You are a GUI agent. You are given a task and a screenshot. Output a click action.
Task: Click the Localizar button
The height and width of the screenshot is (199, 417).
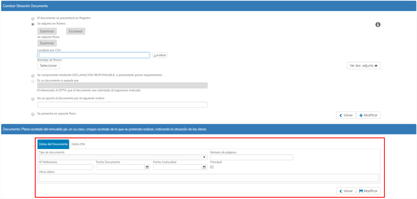[160, 55]
